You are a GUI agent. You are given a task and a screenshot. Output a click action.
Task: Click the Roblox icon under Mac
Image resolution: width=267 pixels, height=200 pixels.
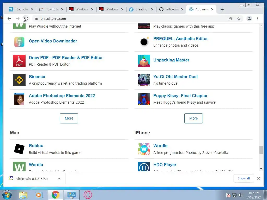point(19,149)
